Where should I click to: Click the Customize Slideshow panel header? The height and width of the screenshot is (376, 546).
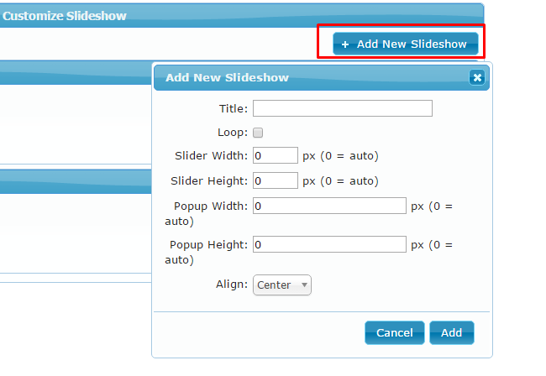(66, 16)
